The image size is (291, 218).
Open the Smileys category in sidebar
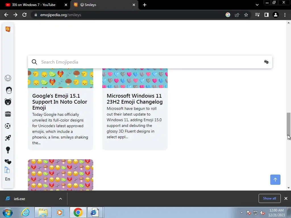pos(8,78)
